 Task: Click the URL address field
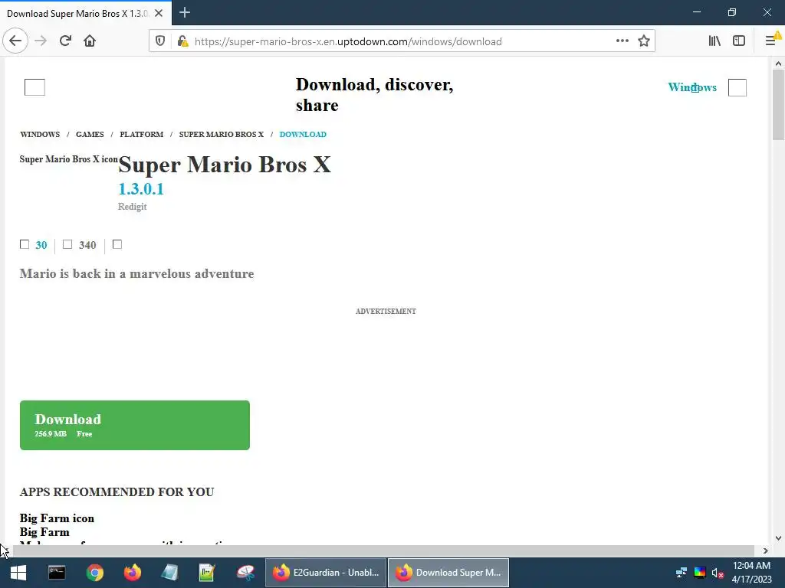[x=400, y=41]
